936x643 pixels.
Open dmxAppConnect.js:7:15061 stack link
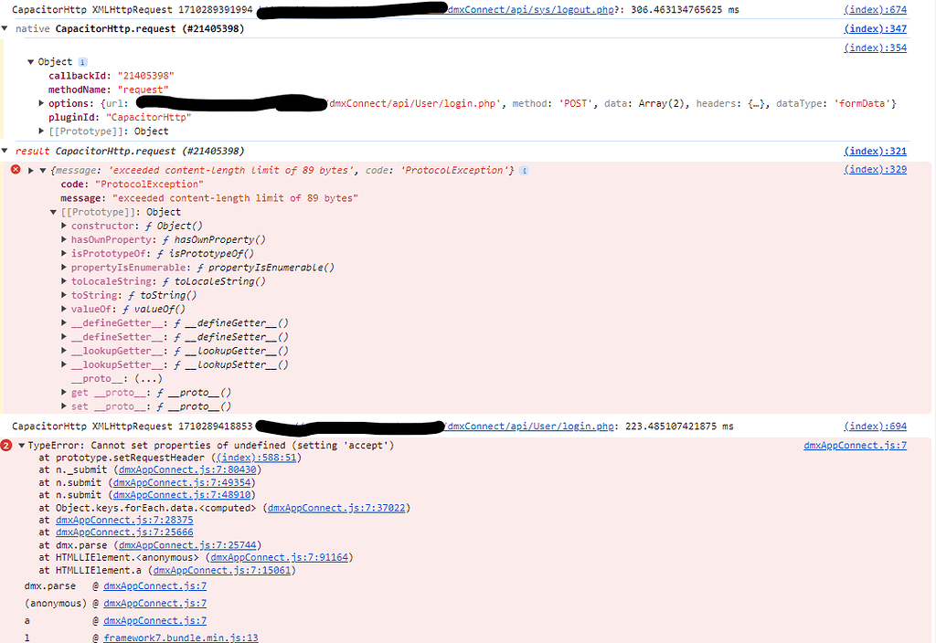222,570
